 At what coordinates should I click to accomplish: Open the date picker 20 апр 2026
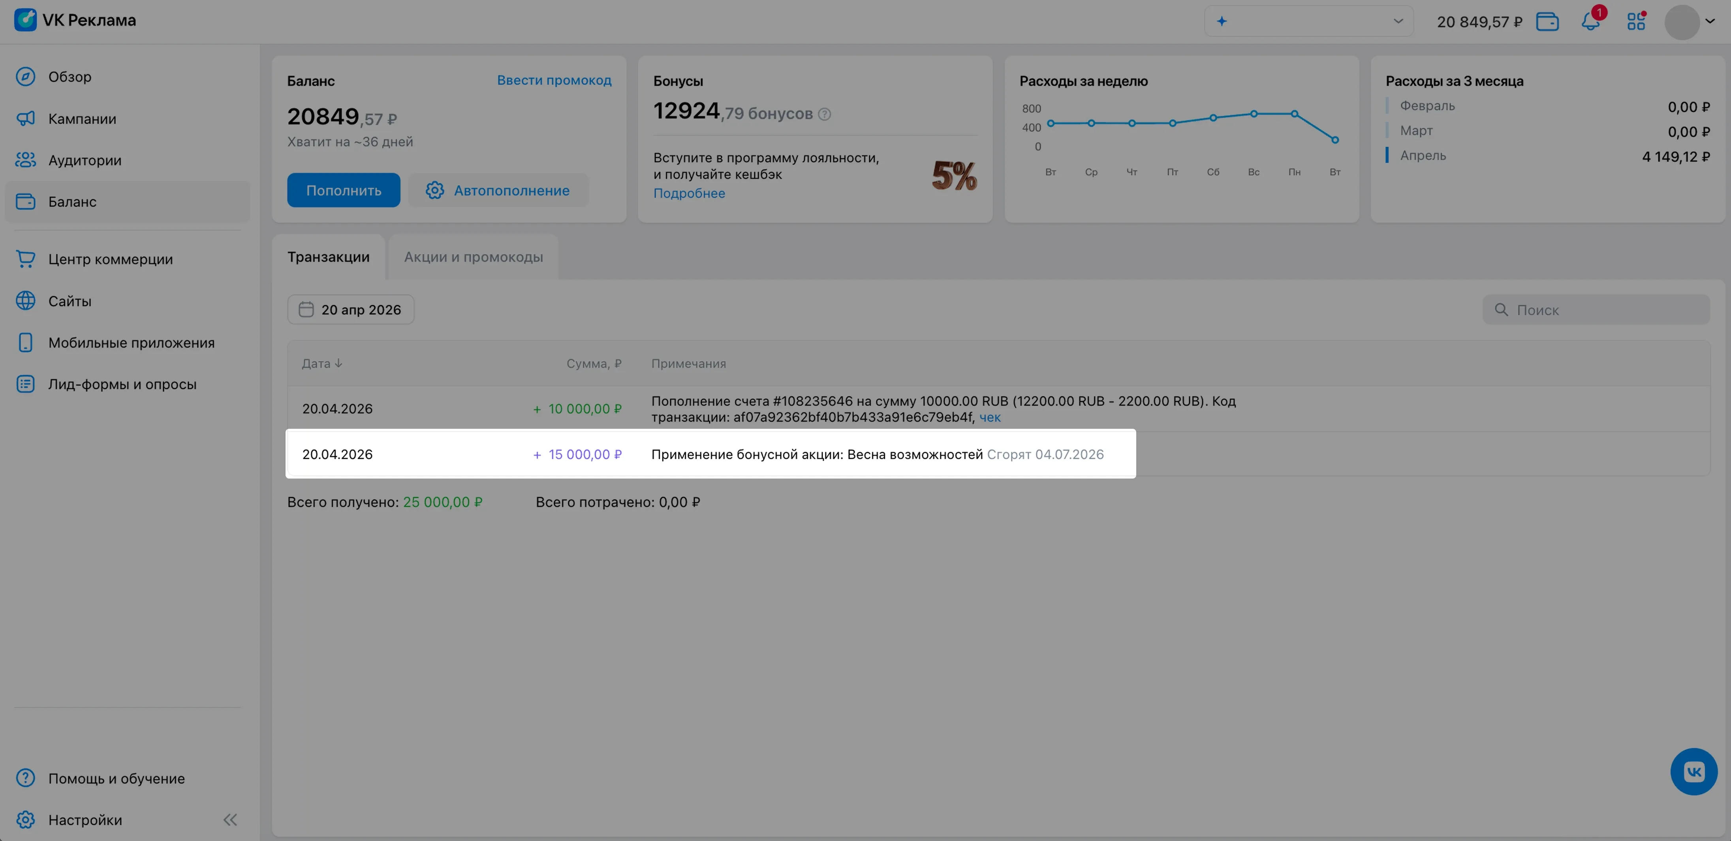(351, 310)
